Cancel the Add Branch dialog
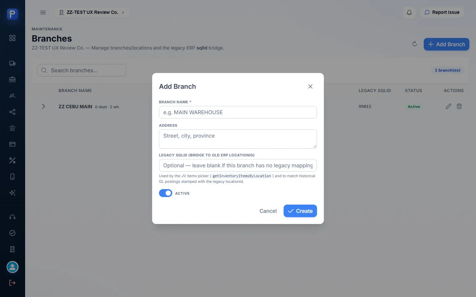The width and height of the screenshot is (476, 297). tap(268, 211)
